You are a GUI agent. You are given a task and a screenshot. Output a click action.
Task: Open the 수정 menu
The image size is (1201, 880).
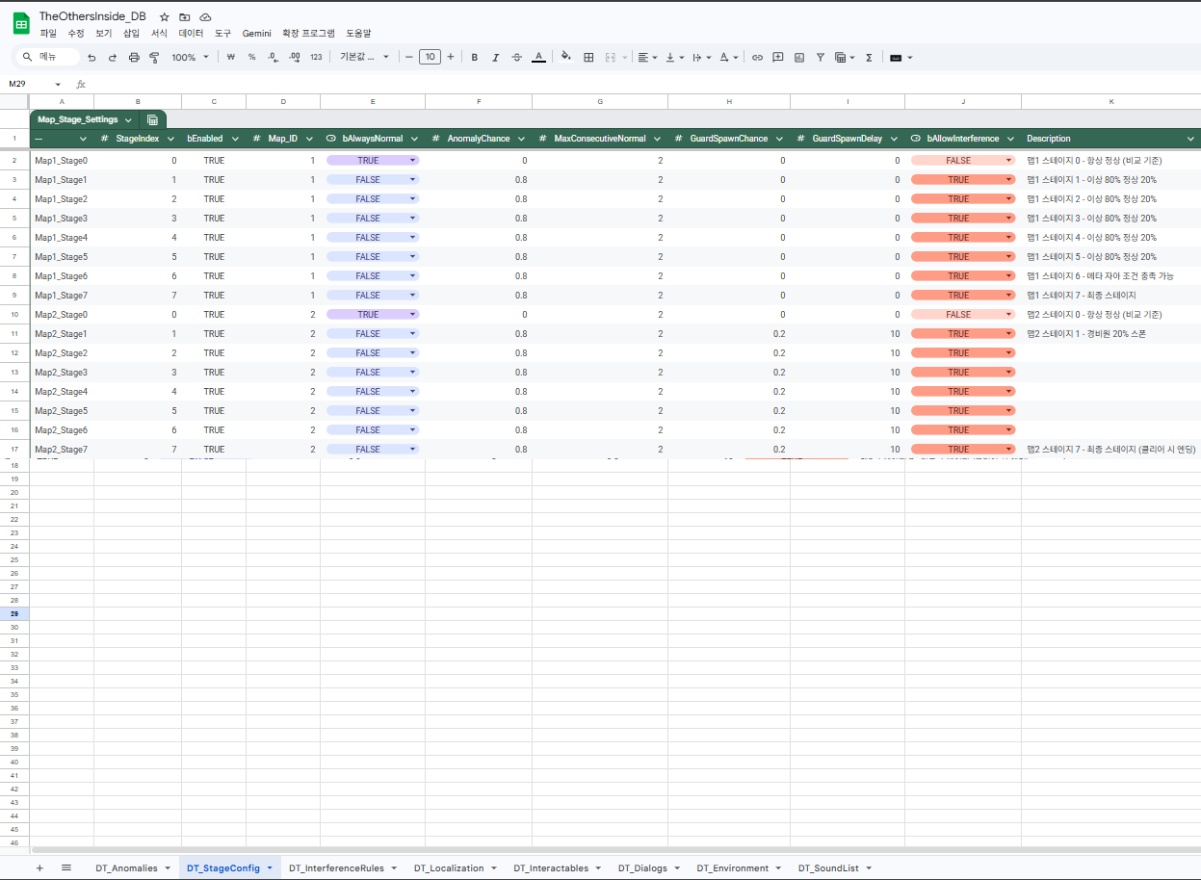point(76,33)
